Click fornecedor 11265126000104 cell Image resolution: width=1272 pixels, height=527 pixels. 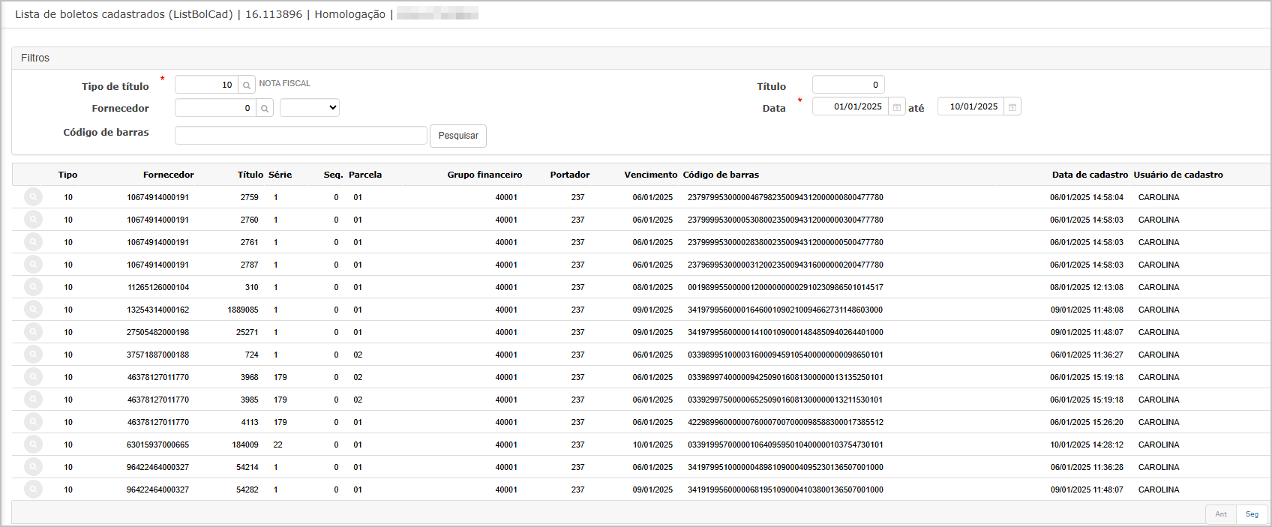(158, 287)
